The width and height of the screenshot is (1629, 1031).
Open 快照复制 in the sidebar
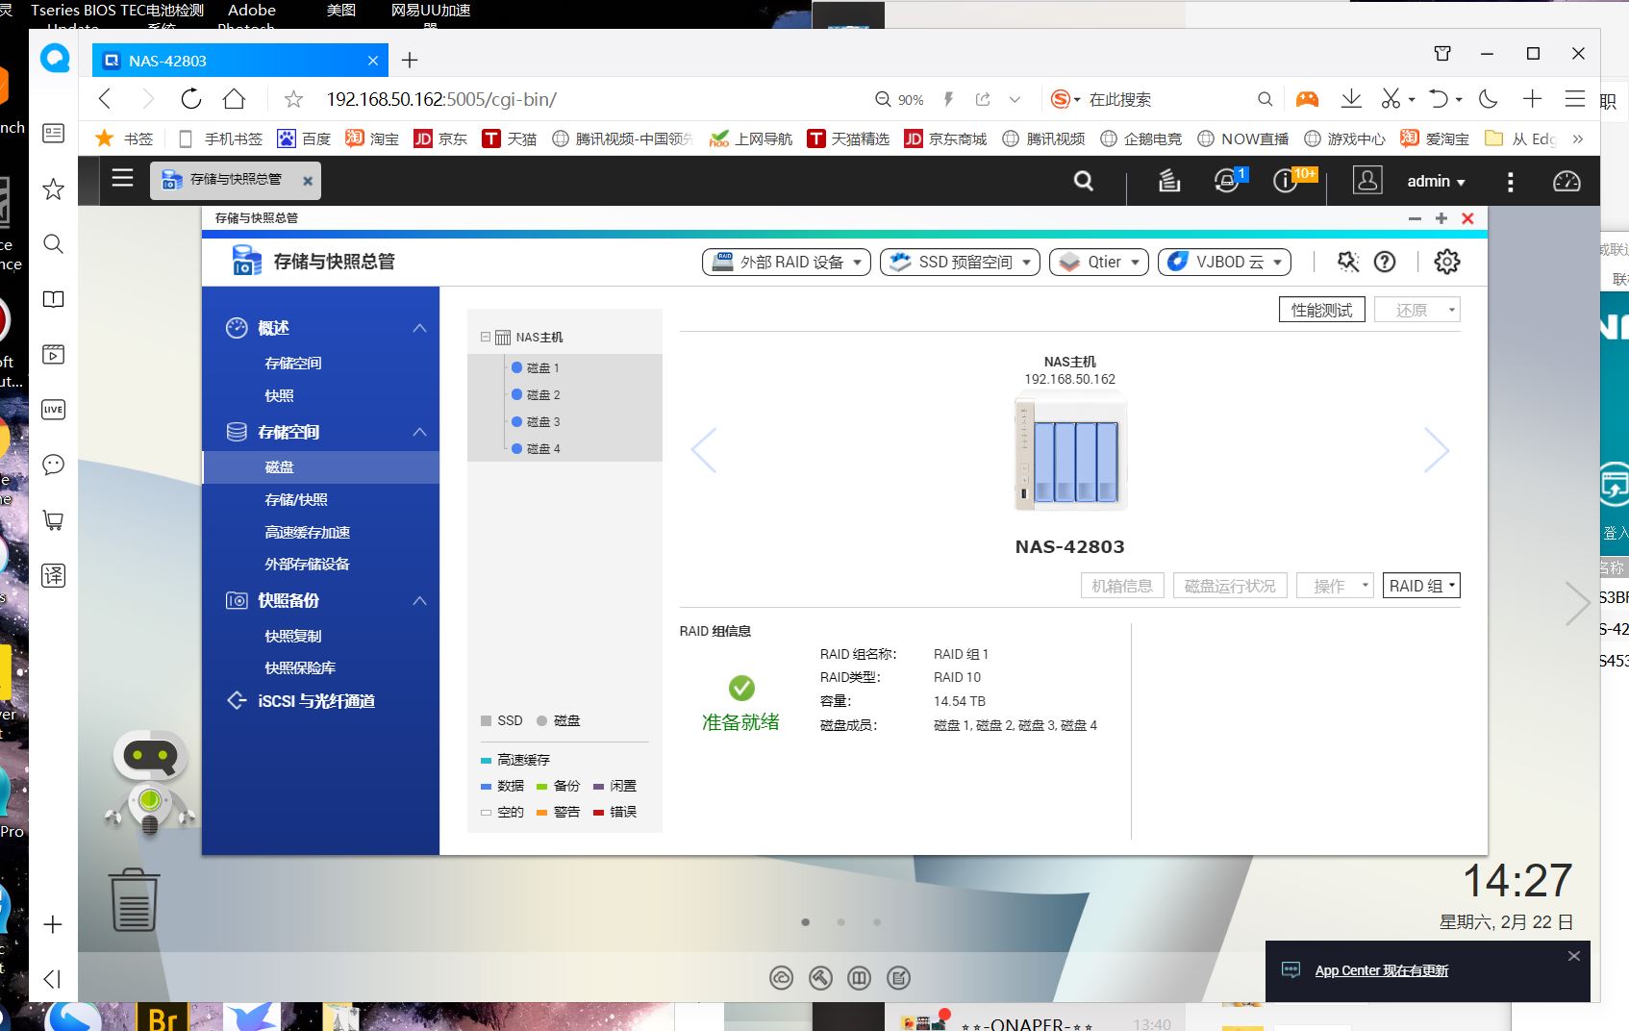point(293,636)
